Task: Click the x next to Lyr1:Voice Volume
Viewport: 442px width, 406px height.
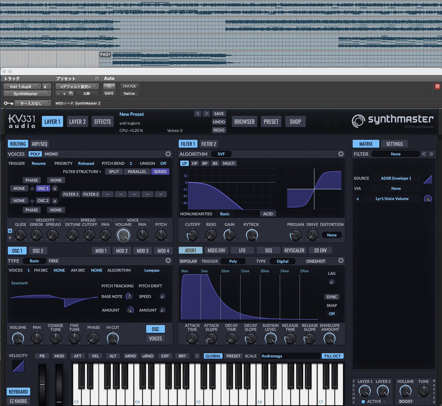Action: click(358, 199)
